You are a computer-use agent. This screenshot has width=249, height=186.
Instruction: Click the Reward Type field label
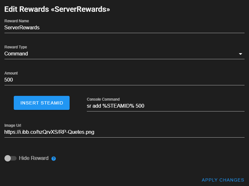pyautogui.click(x=16, y=47)
